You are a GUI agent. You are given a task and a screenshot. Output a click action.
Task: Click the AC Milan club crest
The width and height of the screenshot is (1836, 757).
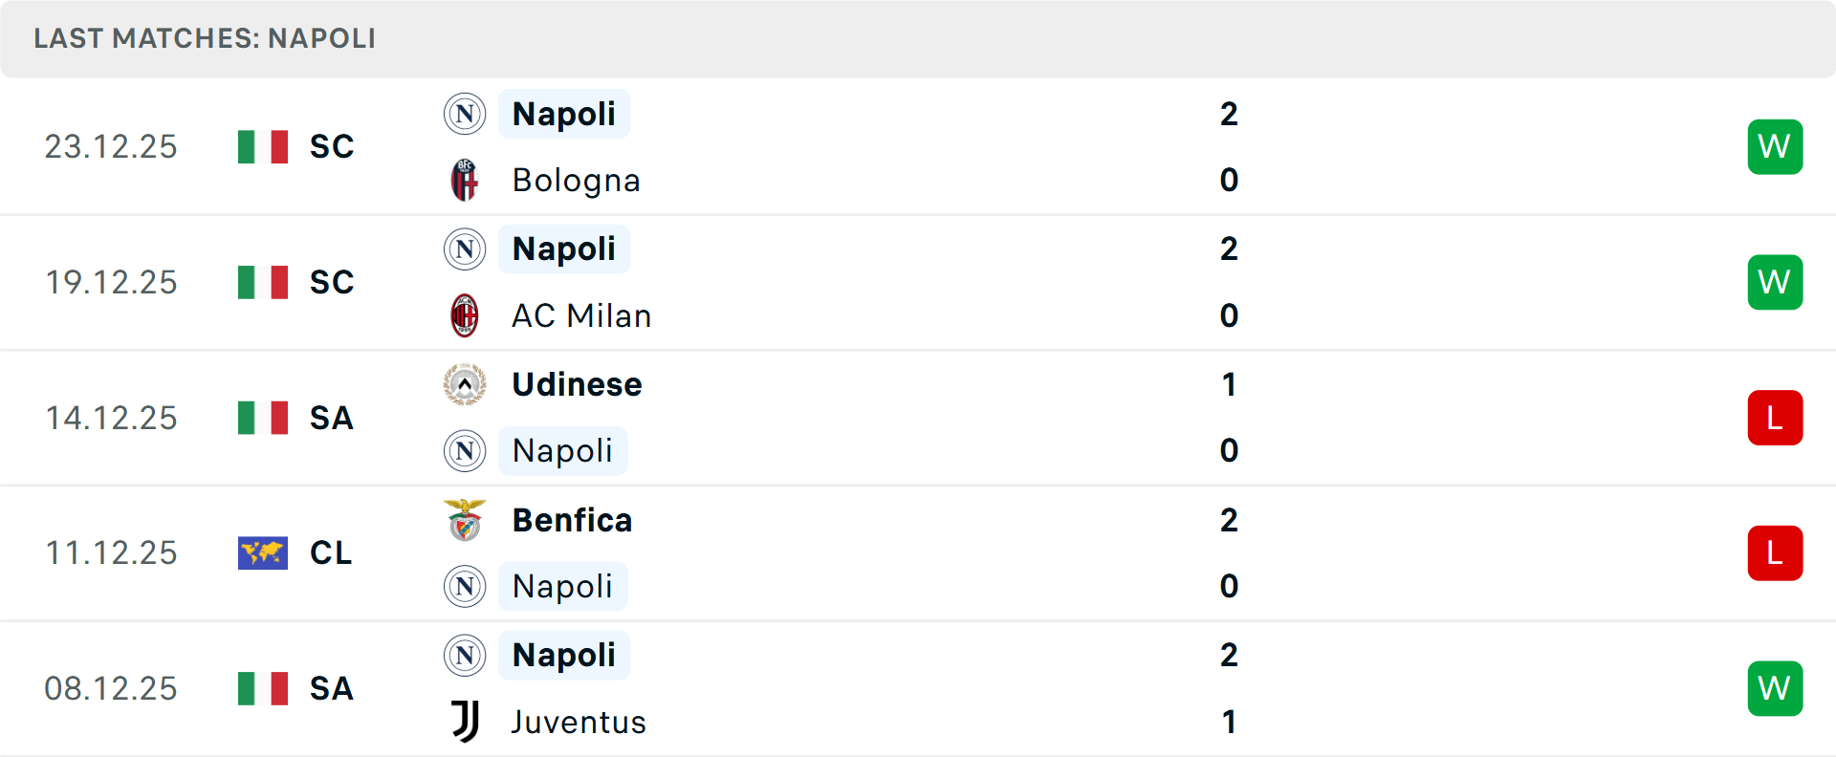point(465,315)
